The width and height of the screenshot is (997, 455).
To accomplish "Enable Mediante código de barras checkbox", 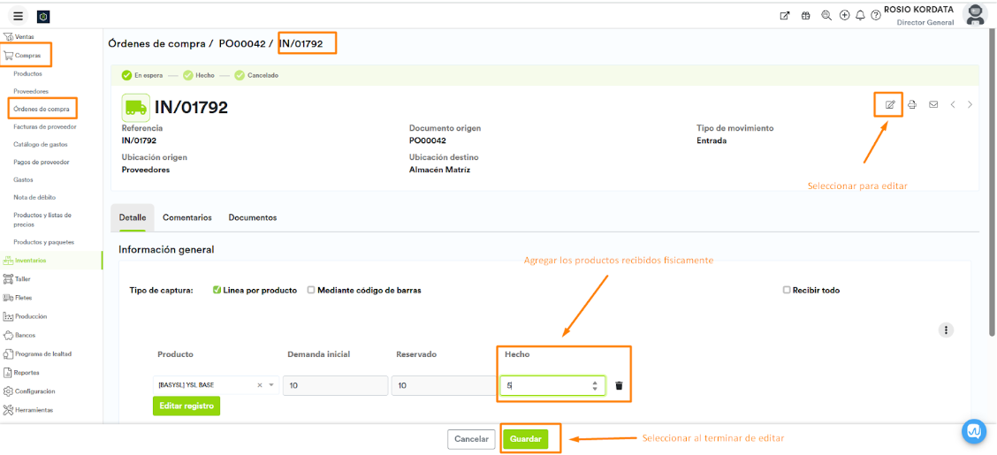I will pyautogui.click(x=311, y=290).
